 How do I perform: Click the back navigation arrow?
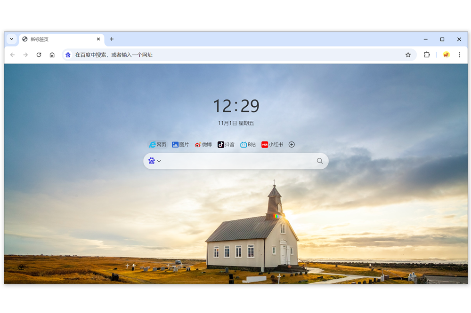13,55
